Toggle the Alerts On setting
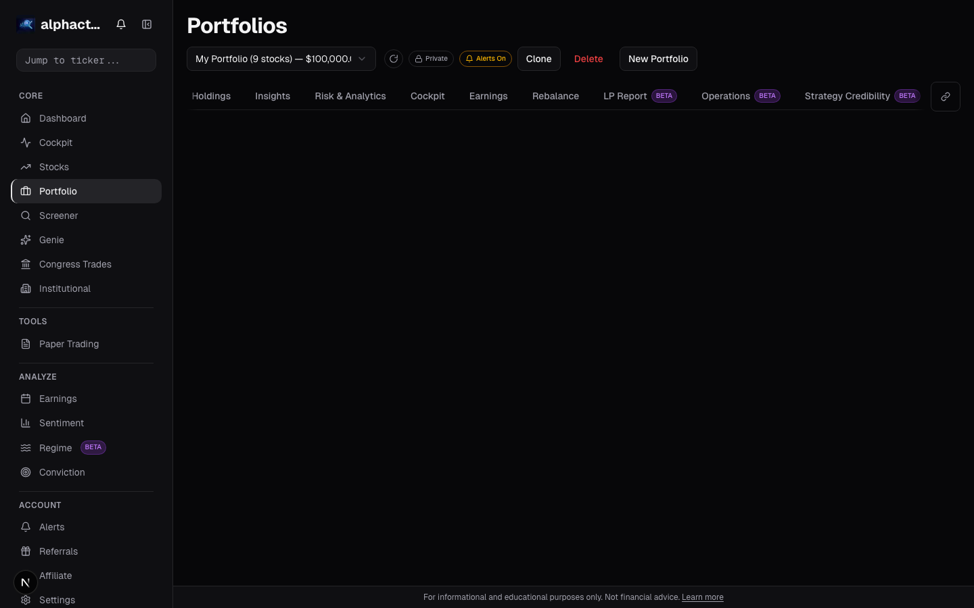Screen dimensions: 974x608 coord(486,59)
